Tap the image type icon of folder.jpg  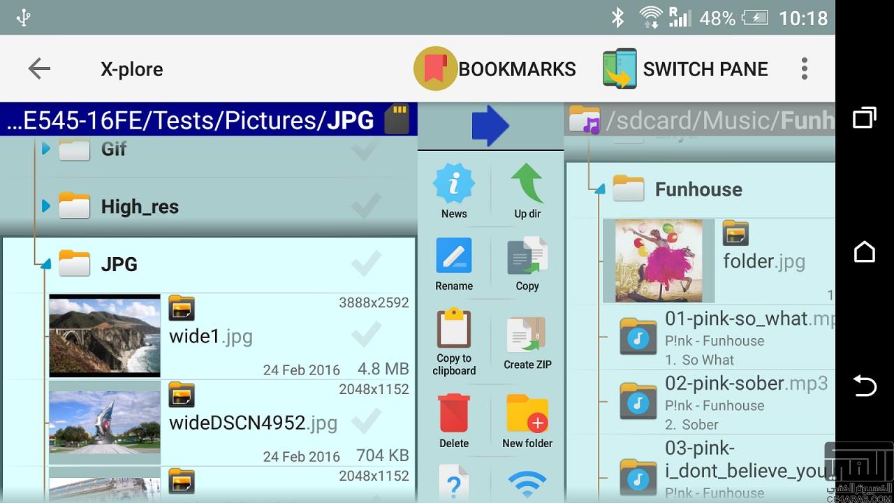735,234
